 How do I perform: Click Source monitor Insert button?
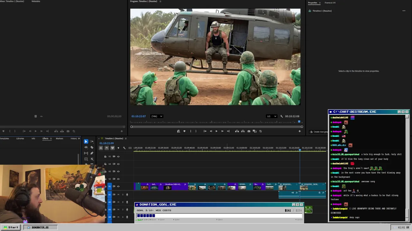click(56, 131)
